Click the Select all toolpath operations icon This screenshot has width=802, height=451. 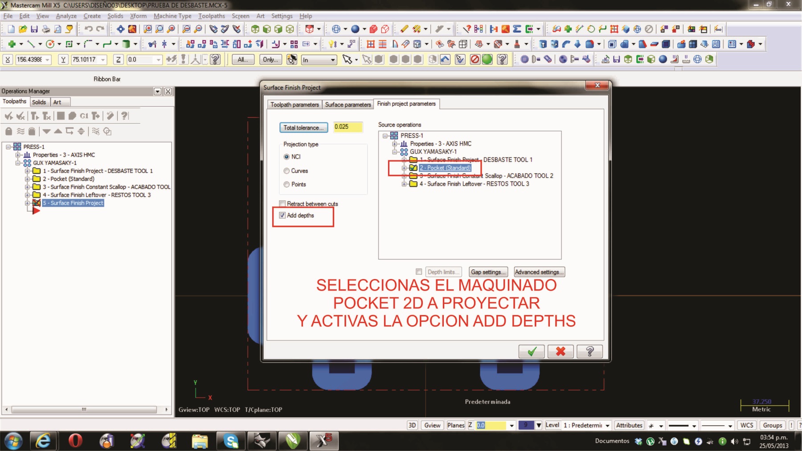click(x=8, y=116)
